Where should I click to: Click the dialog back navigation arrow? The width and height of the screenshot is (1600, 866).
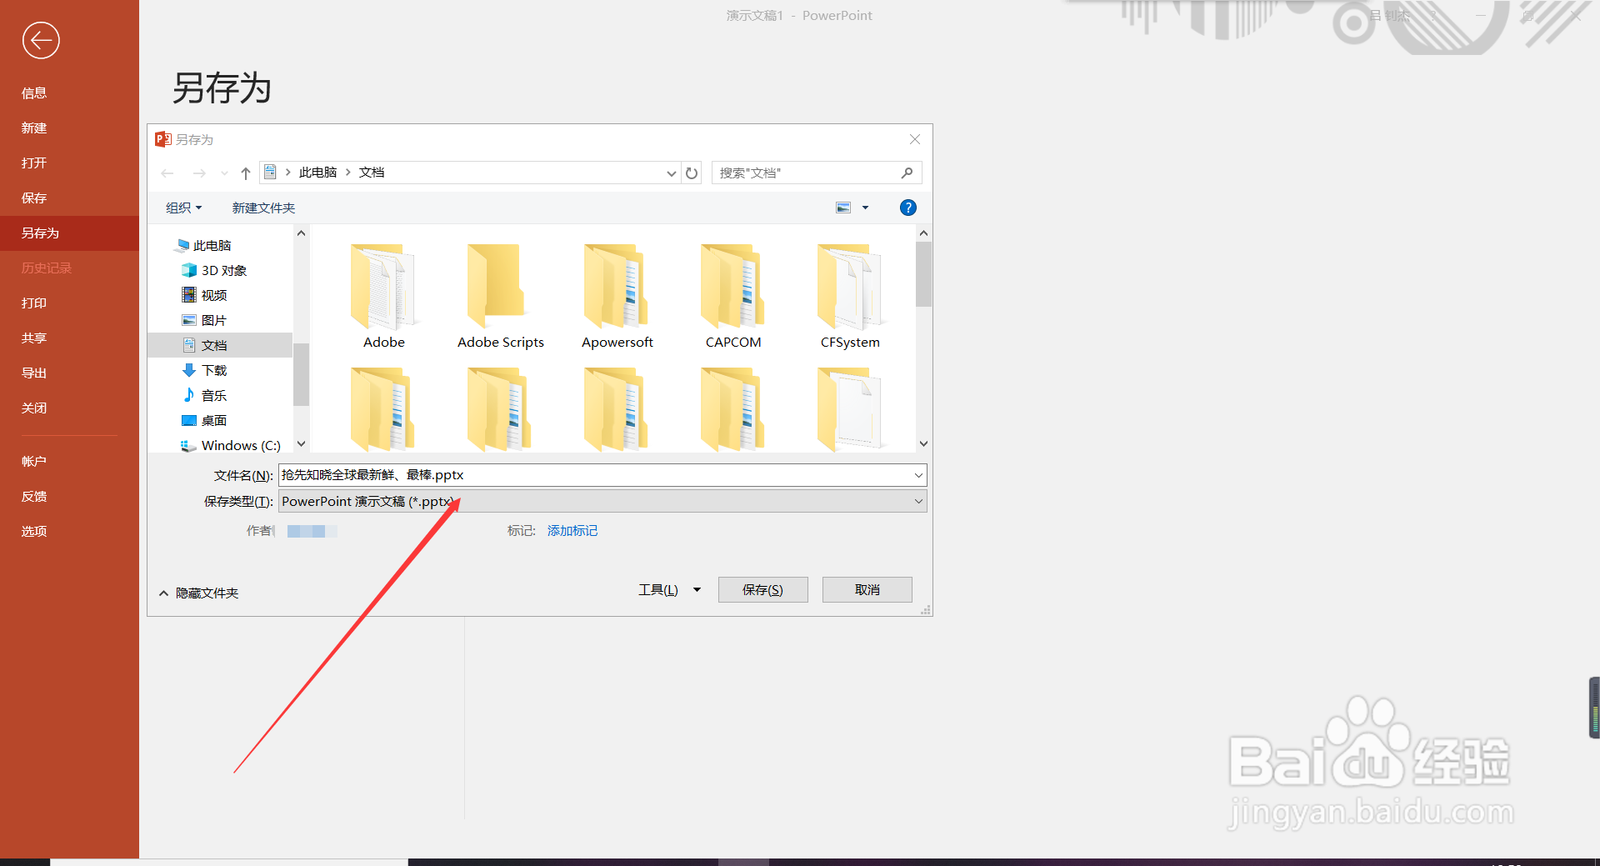[x=167, y=173]
